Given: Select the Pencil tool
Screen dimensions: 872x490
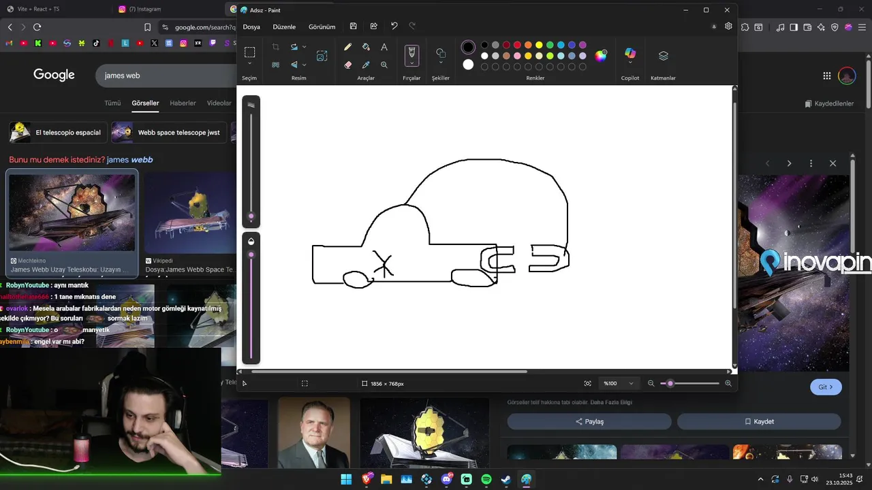Looking at the screenshot, I should tap(347, 47).
